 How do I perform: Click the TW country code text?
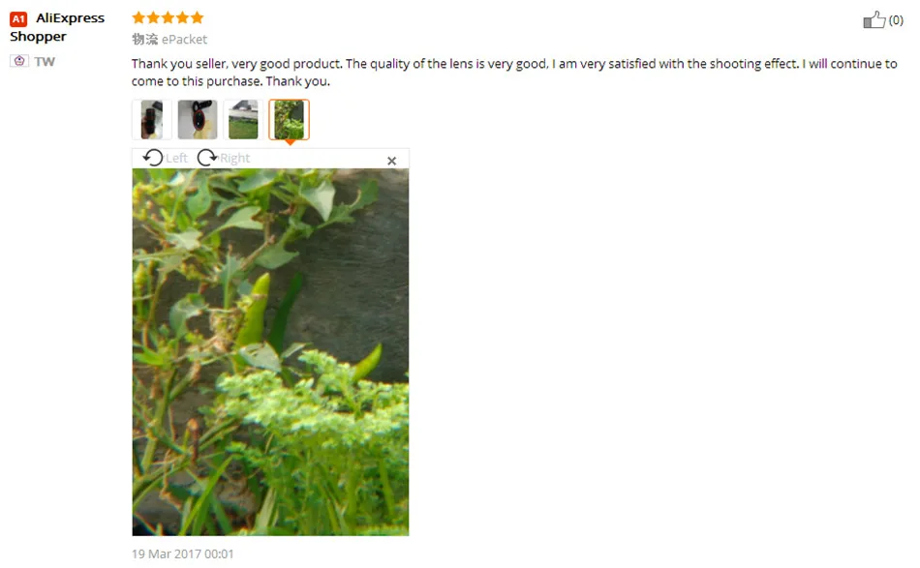coord(45,62)
